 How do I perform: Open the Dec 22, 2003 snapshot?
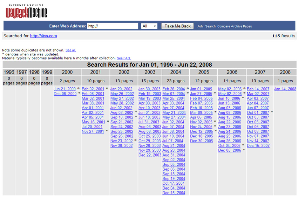150,155
